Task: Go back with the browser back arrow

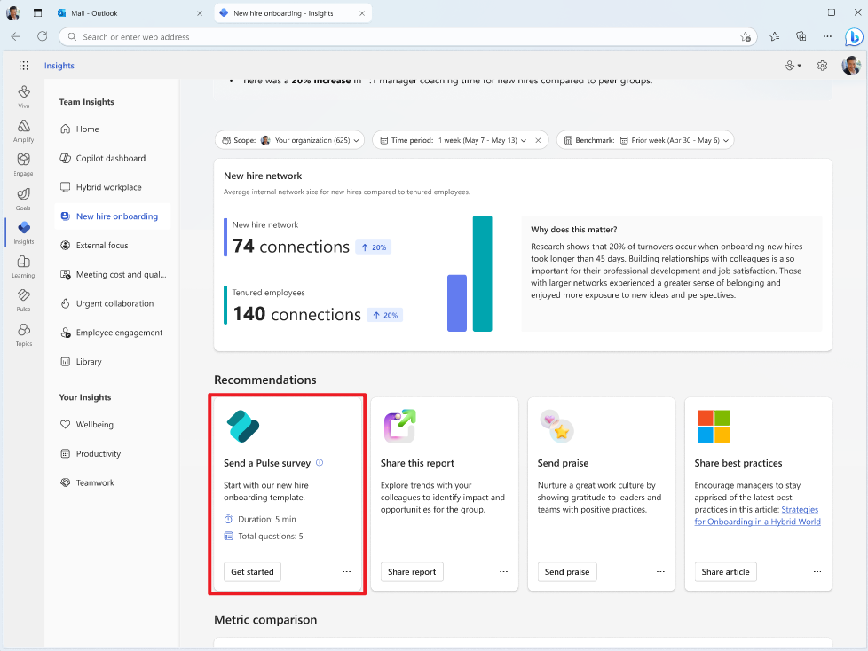Action: [x=16, y=36]
